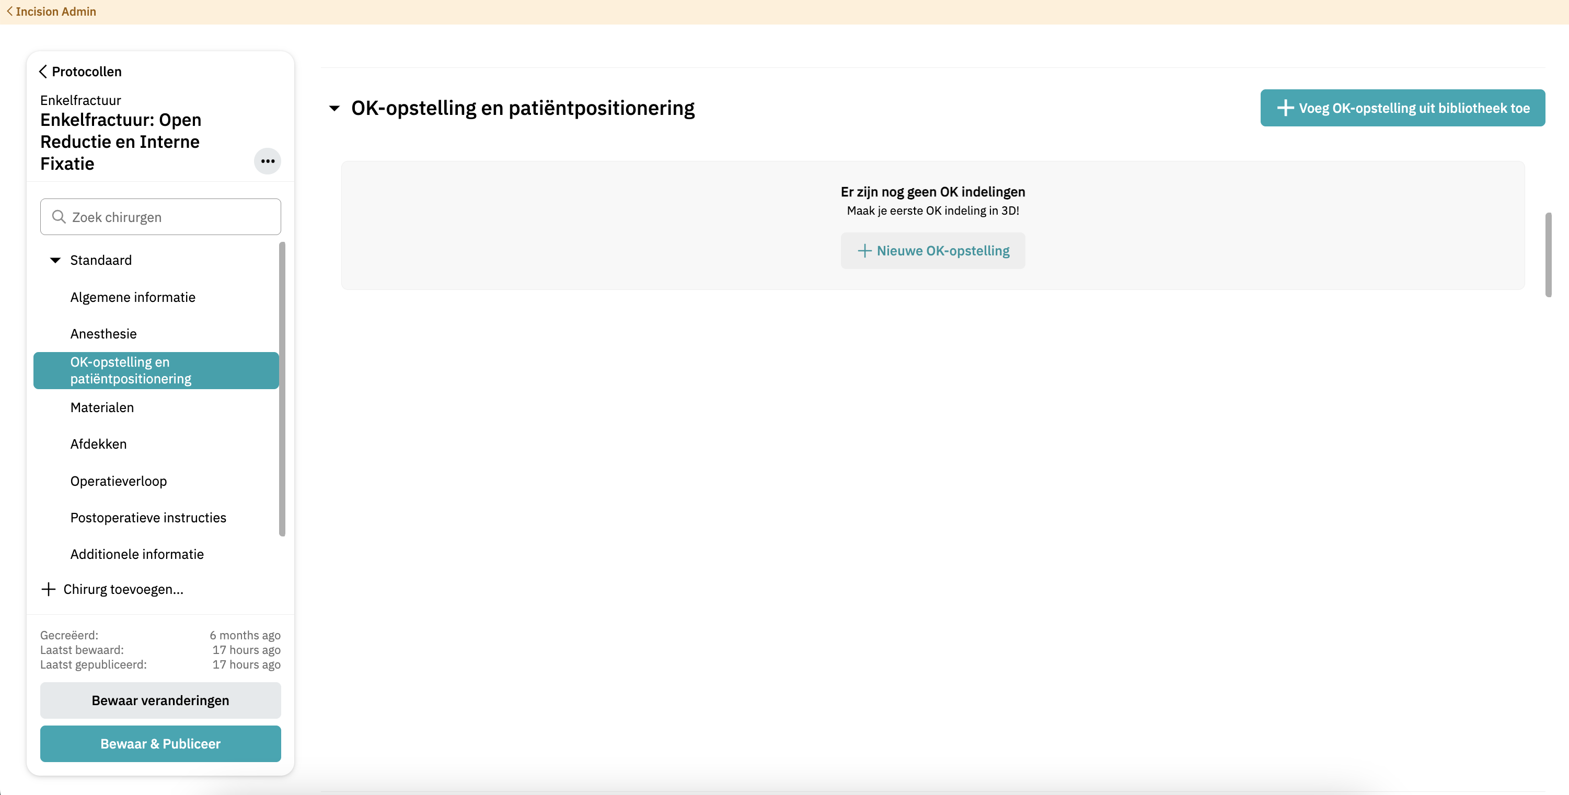
Task: Collapse the Standaard surgeon section
Action: coord(55,261)
